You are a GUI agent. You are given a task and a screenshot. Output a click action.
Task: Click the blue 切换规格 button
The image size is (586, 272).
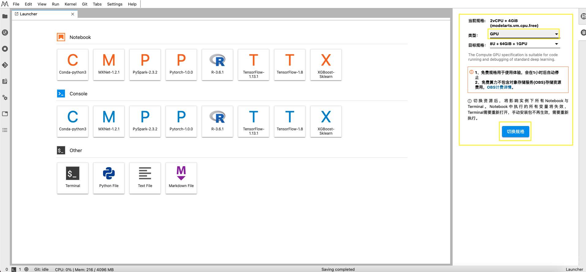pos(515,132)
